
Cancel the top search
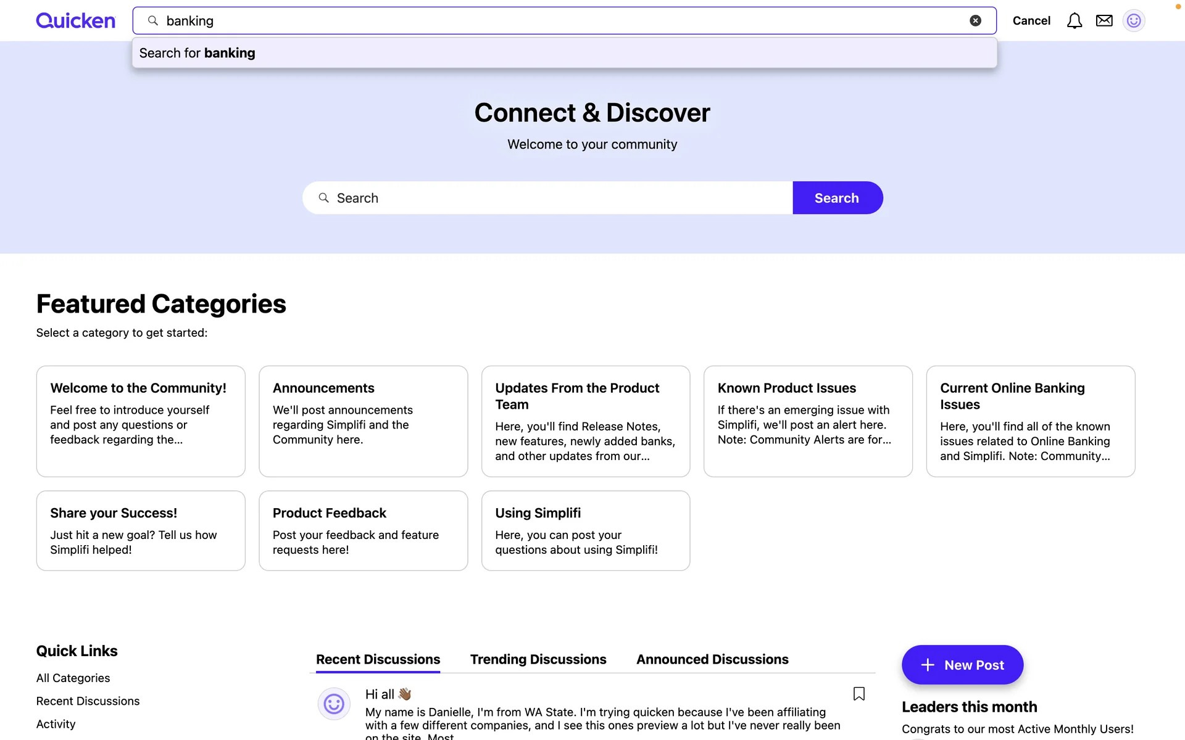coord(1031,21)
